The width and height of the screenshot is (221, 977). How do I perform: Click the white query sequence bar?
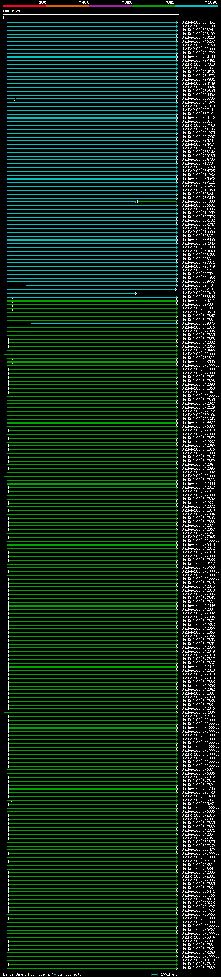click(x=91, y=14)
